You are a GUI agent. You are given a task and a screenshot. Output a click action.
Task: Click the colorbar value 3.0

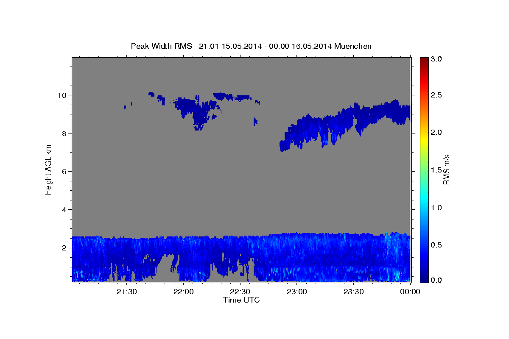(x=436, y=59)
